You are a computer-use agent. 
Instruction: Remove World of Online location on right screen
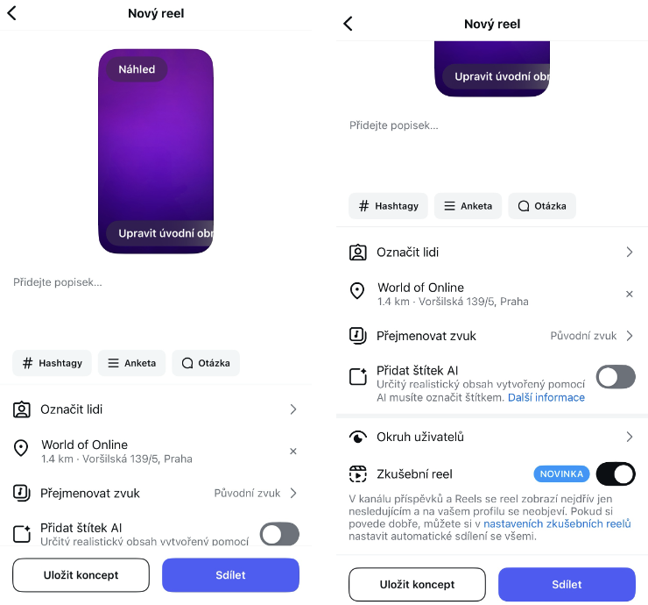[629, 294]
